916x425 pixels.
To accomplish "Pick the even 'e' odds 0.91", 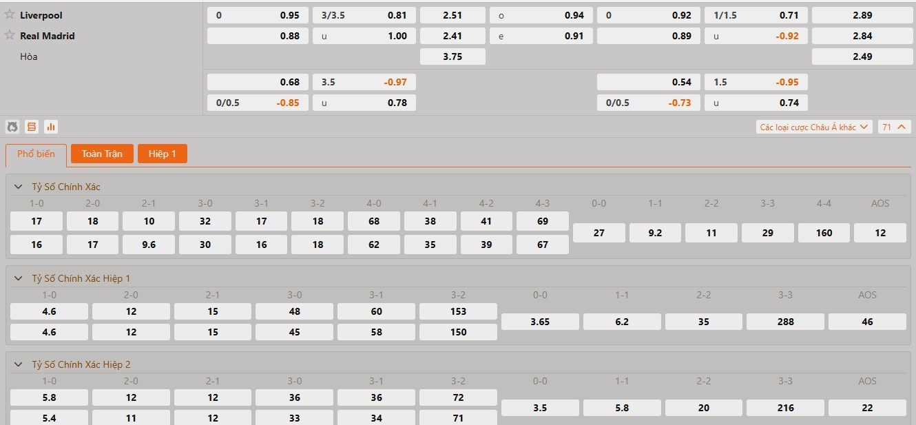I will tap(541, 36).
